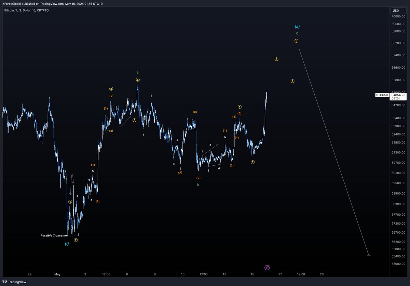The height and width of the screenshot is (286, 410).
Task: Select the green letter b wave label
Action: click(197, 185)
